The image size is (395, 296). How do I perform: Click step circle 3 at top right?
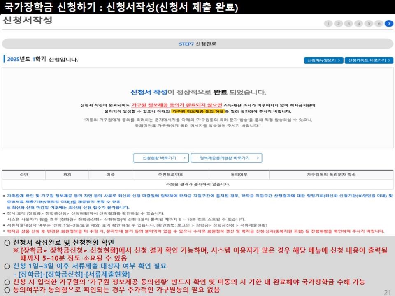(349, 24)
